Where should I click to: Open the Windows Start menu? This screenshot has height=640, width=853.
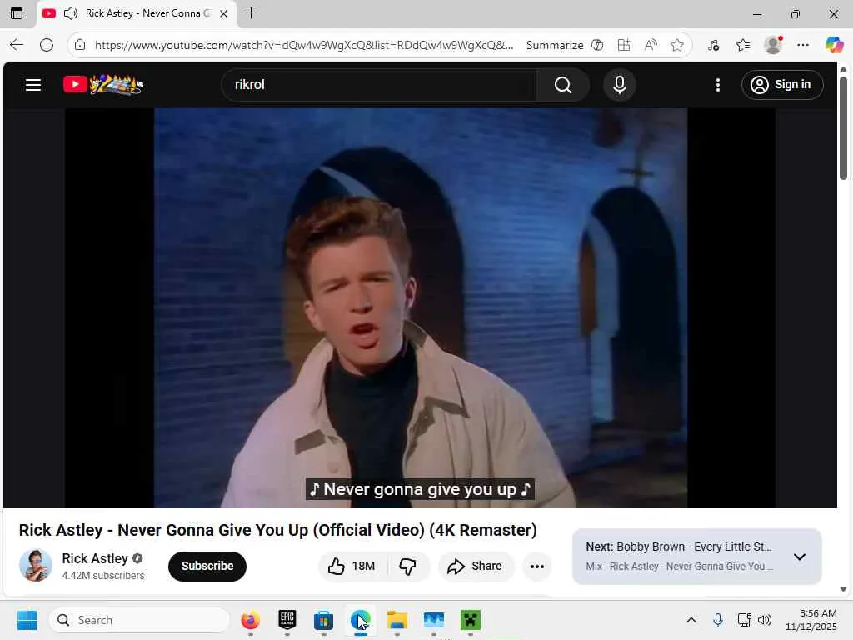27,620
